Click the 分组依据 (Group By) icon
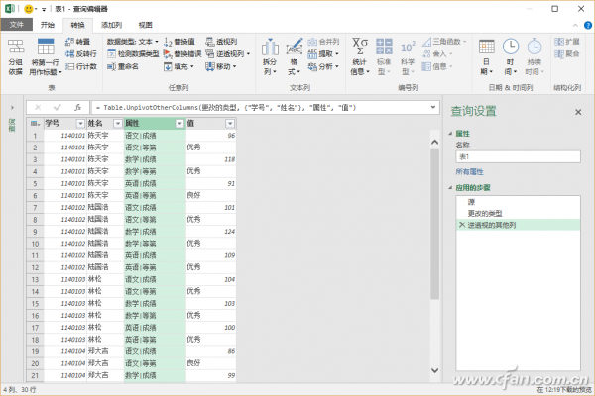 click(x=15, y=49)
